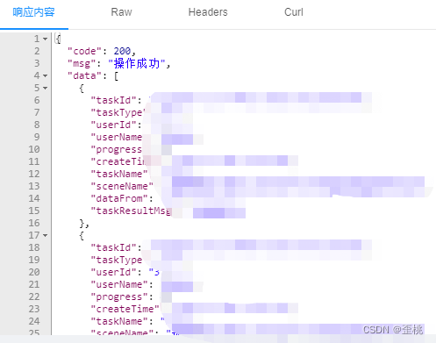Switch to the 响应内容 tab
The width and height of the screenshot is (436, 343).
tap(34, 12)
